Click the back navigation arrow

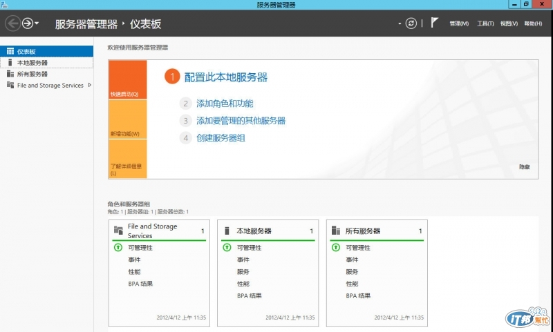click(12, 23)
